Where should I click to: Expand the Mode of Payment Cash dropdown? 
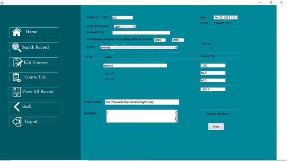(x=135, y=26)
